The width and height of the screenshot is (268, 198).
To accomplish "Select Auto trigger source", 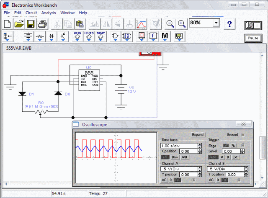I will (x=213, y=157).
